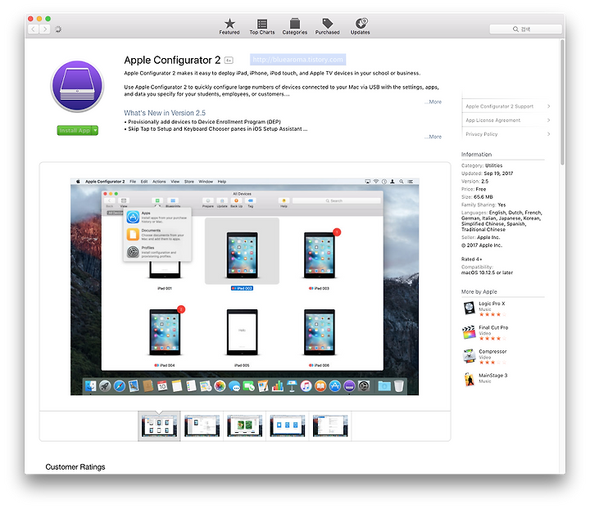The image size is (590, 509).
Task: Click the forward navigation arrow
Action: [45, 29]
